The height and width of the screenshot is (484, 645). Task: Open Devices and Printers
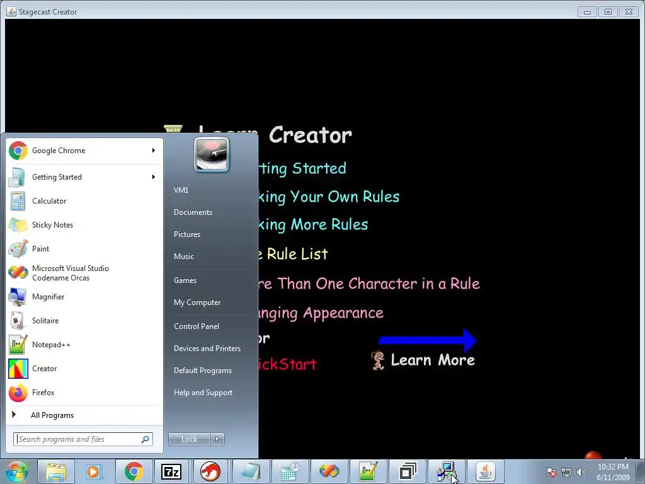point(207,349)
